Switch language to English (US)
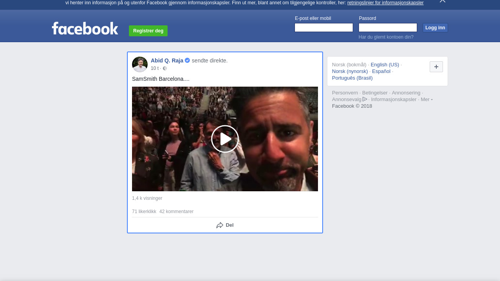The image size is (500, 281). click(x=385, y=65)
